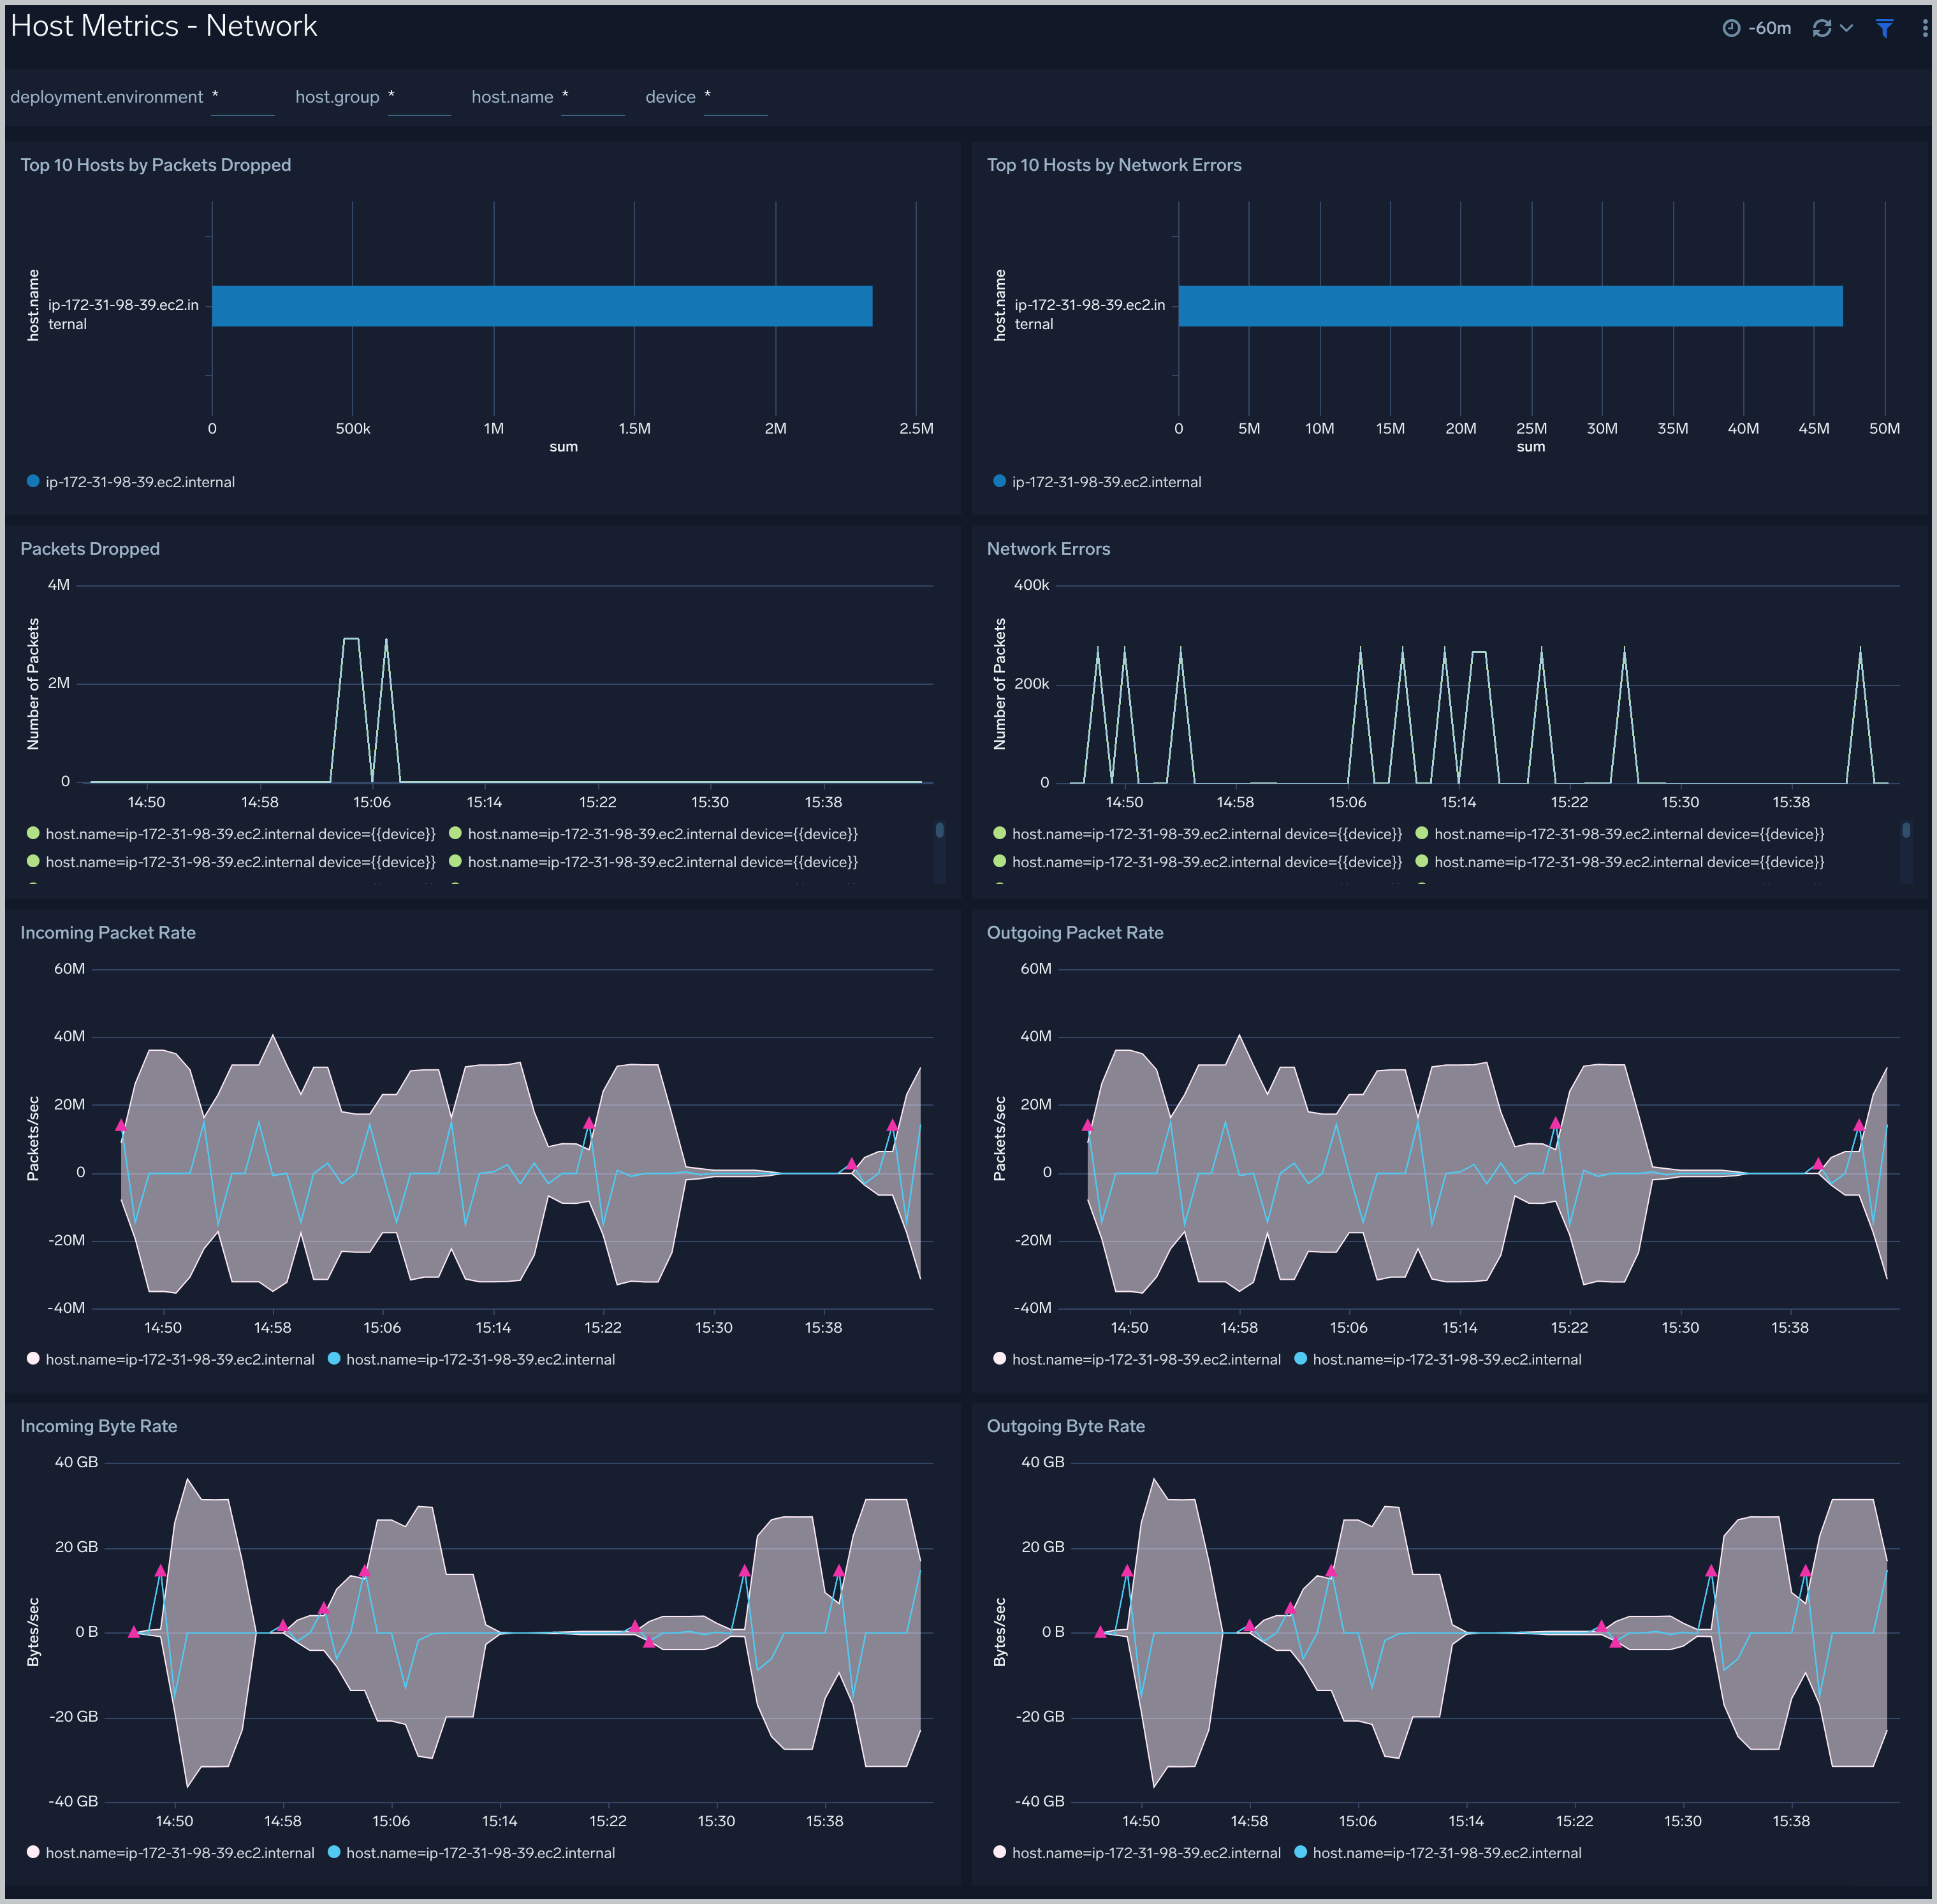This screenshot has height=1904, width=1937.
Task: Click the Network Errors bar for ip-172-31-98-39
Action: pos(1510,306)
